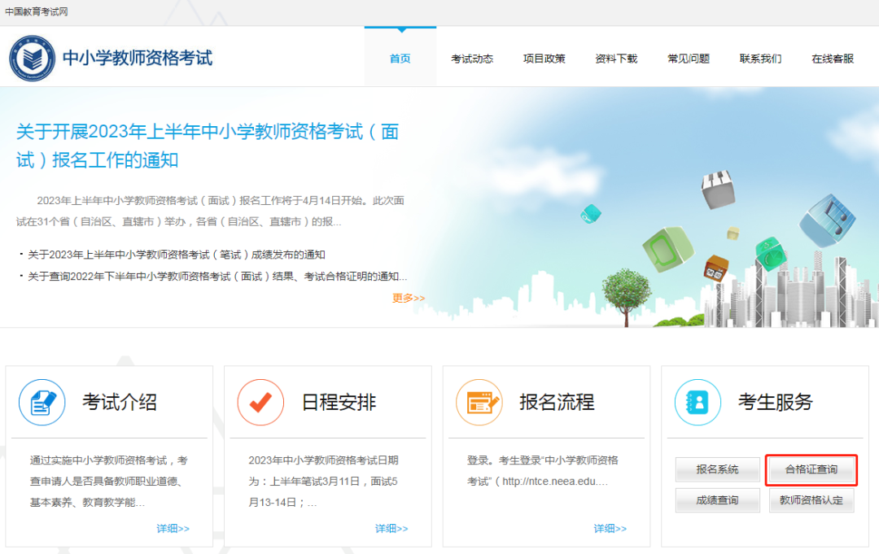Screen dimensions: 879x554
Task: Click the highlighted 合格证查询 button
Action: point(811,470)
